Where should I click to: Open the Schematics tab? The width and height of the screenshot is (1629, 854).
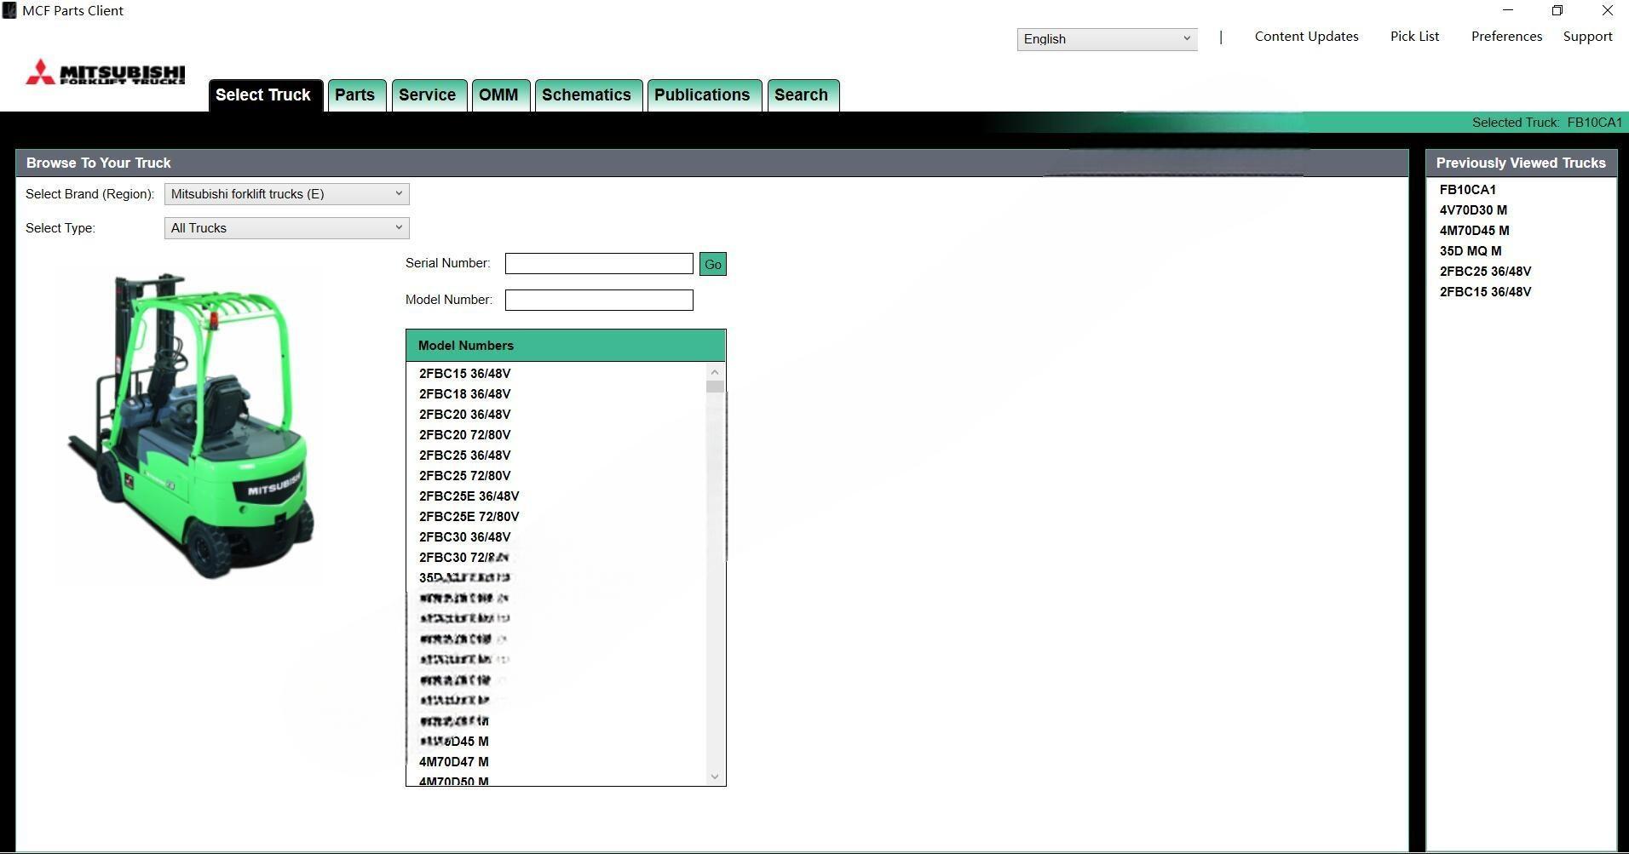[586, 95]
